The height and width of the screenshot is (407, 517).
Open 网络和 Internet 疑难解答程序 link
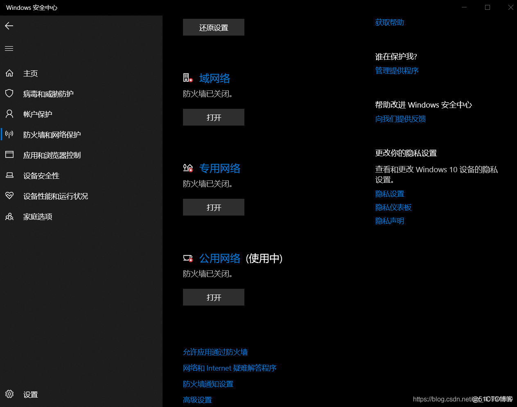(x=230, y=368)
